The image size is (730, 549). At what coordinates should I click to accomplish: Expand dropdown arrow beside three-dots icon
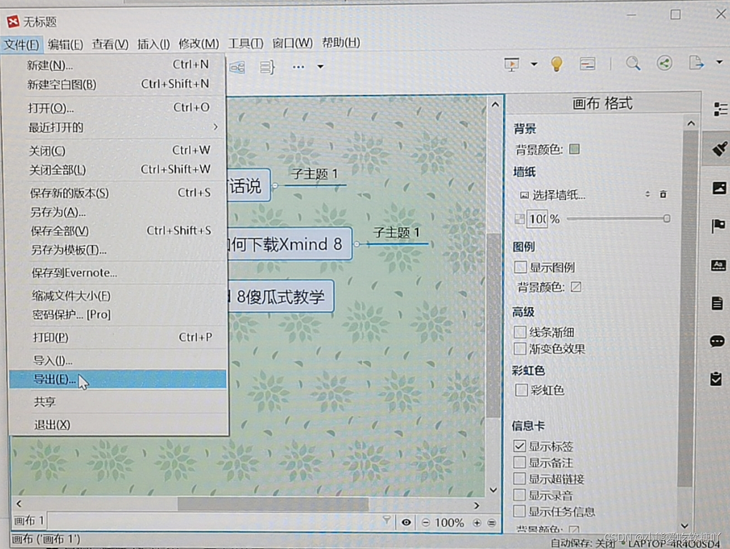pyautogui.click(x=320, y=67)
